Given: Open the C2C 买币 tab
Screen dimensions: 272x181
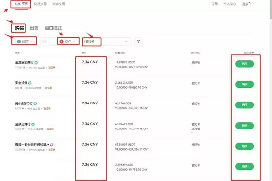Looking at the screenshot, I should click(22, 4).
